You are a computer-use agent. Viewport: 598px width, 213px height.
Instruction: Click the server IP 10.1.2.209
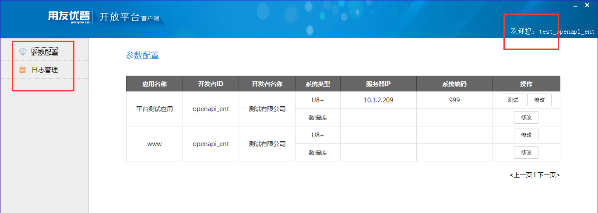[378, 100]
